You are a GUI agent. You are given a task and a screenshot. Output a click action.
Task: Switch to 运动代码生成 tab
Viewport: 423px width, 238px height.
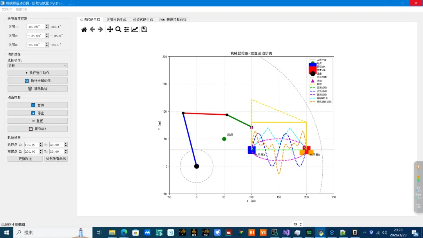pyautogui.click(x=90, y=20)
